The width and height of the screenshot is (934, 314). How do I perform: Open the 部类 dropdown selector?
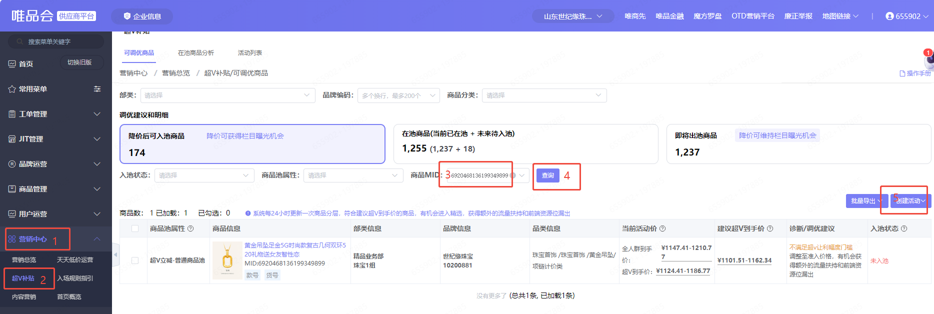[227, 95]
